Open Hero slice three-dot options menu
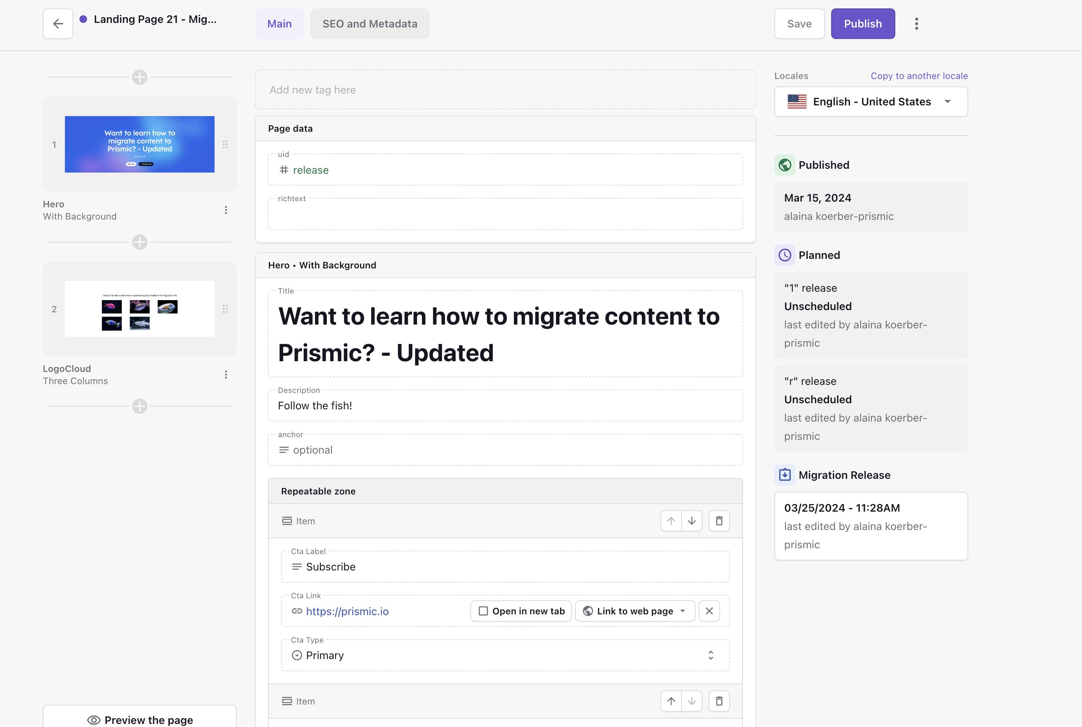 tap(226, 210)
